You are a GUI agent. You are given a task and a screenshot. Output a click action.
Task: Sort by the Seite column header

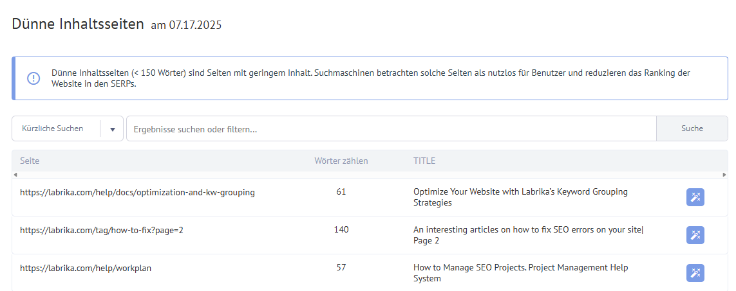pos(30,161)
